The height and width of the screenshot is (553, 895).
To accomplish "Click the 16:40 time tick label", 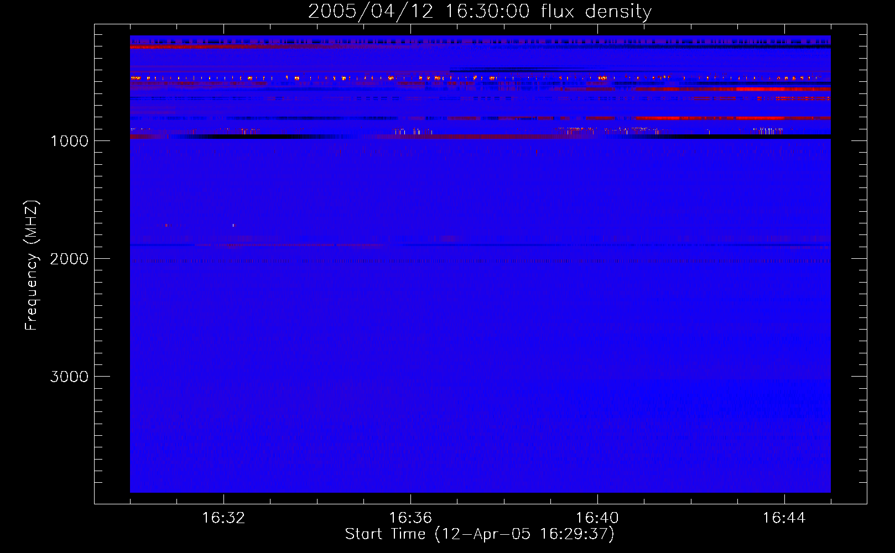I will [x=597, y=518].
